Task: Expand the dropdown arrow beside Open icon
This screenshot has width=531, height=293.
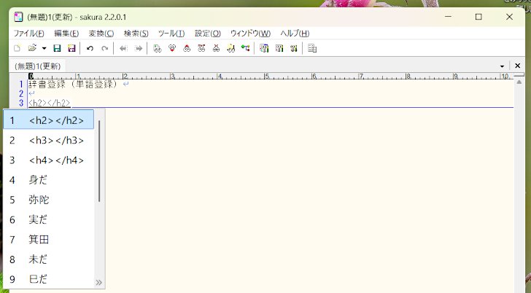Action: tap(44, 49)
